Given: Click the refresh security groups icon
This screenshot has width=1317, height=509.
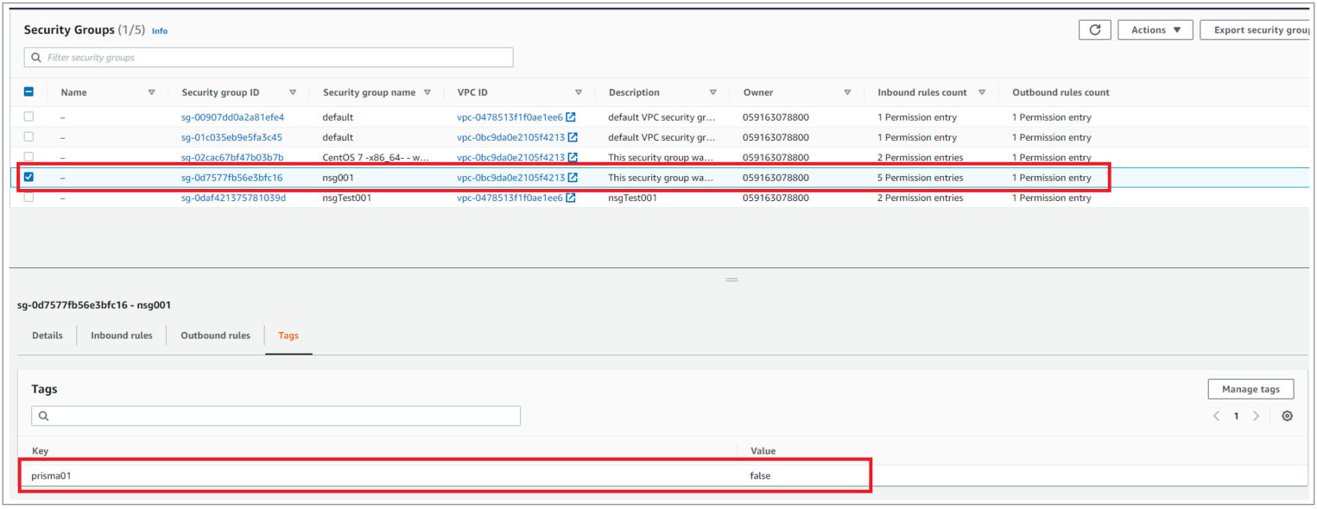Looking at the screenshot, I should click(1094, 30).
